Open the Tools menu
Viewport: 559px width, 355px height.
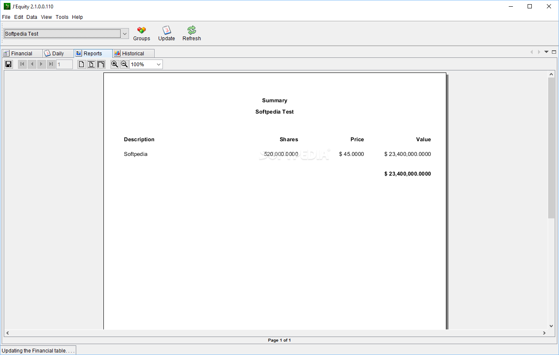(x=62, y=17)
